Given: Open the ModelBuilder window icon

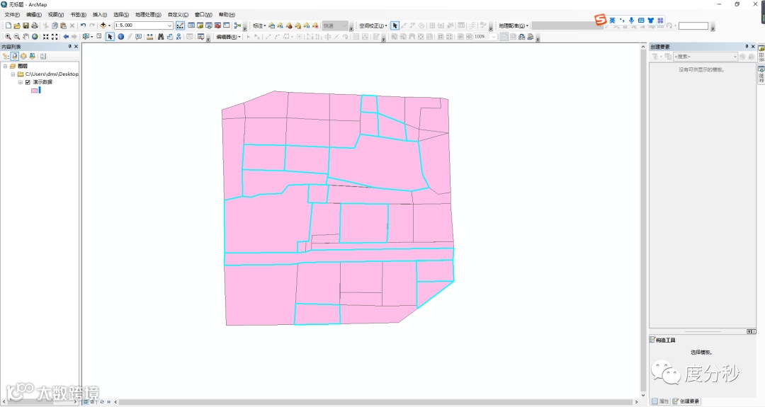Looking at the screenshot, I should pos(237,25).
